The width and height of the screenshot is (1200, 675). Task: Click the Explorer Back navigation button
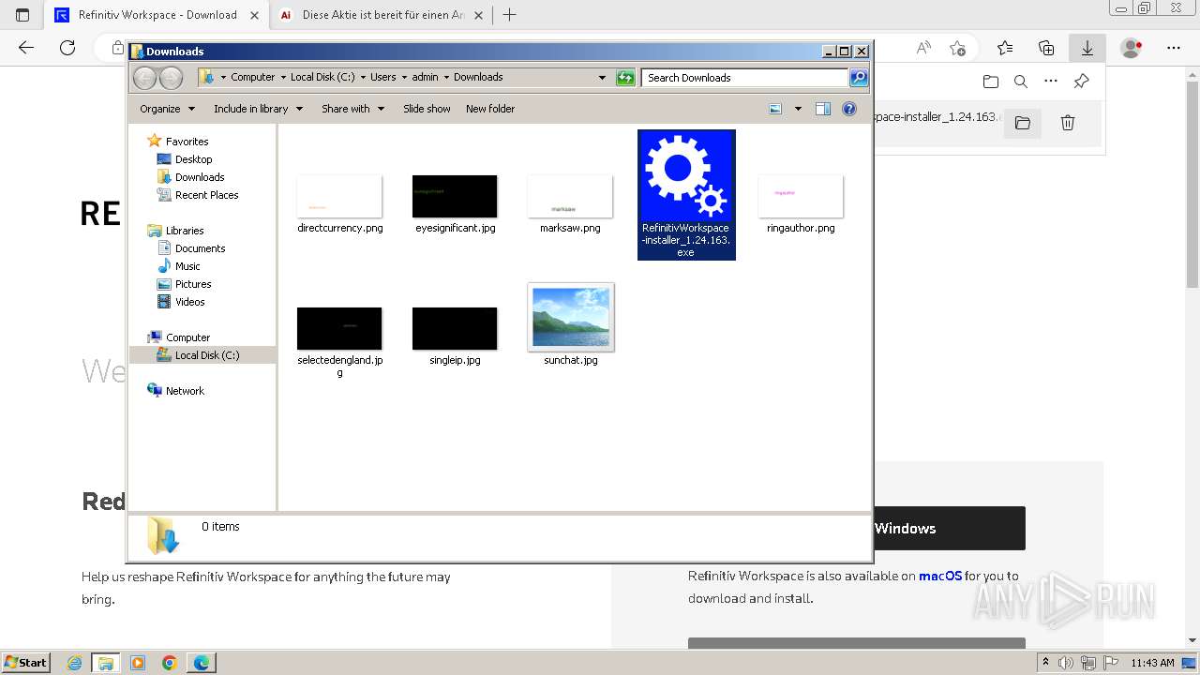pos(145,78)
